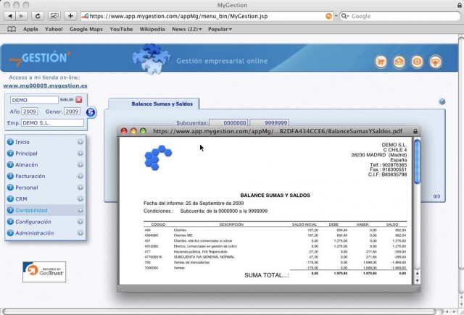The height and width of the screenshot is (315, 464).
Task: Select the Balance Sumas y Saldos tab
Action: tap(162, 104)
